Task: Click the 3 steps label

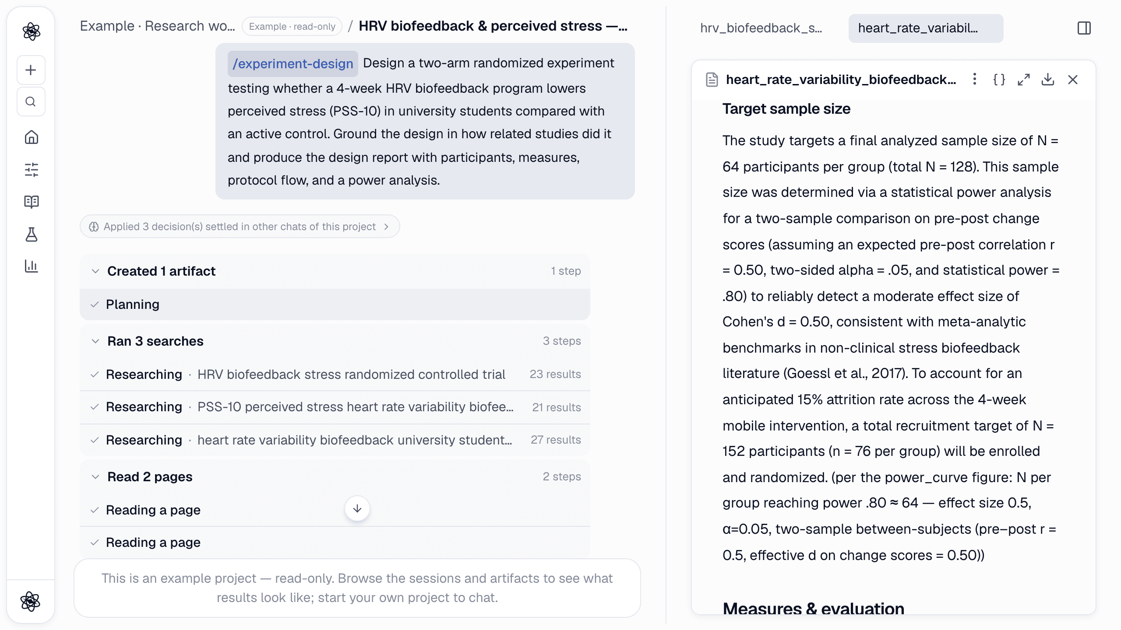Action: point(562,341)
